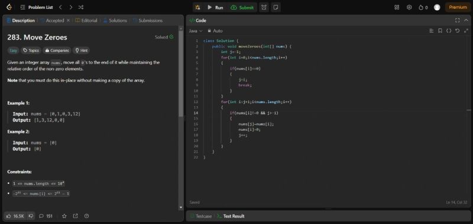The height and width of the screenshot is (224, 473).
Task: Click line number 14 in editor gutter
Action: coord(196,113)
